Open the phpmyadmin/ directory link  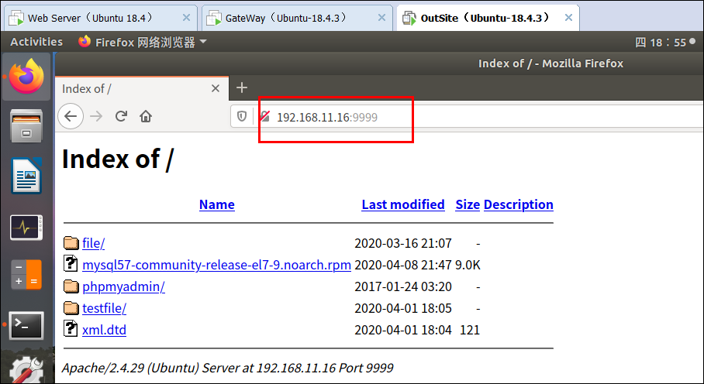tap(123, 286)
